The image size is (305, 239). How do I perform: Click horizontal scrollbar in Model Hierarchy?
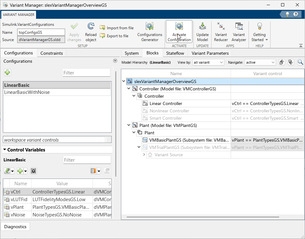click(203, 217)
